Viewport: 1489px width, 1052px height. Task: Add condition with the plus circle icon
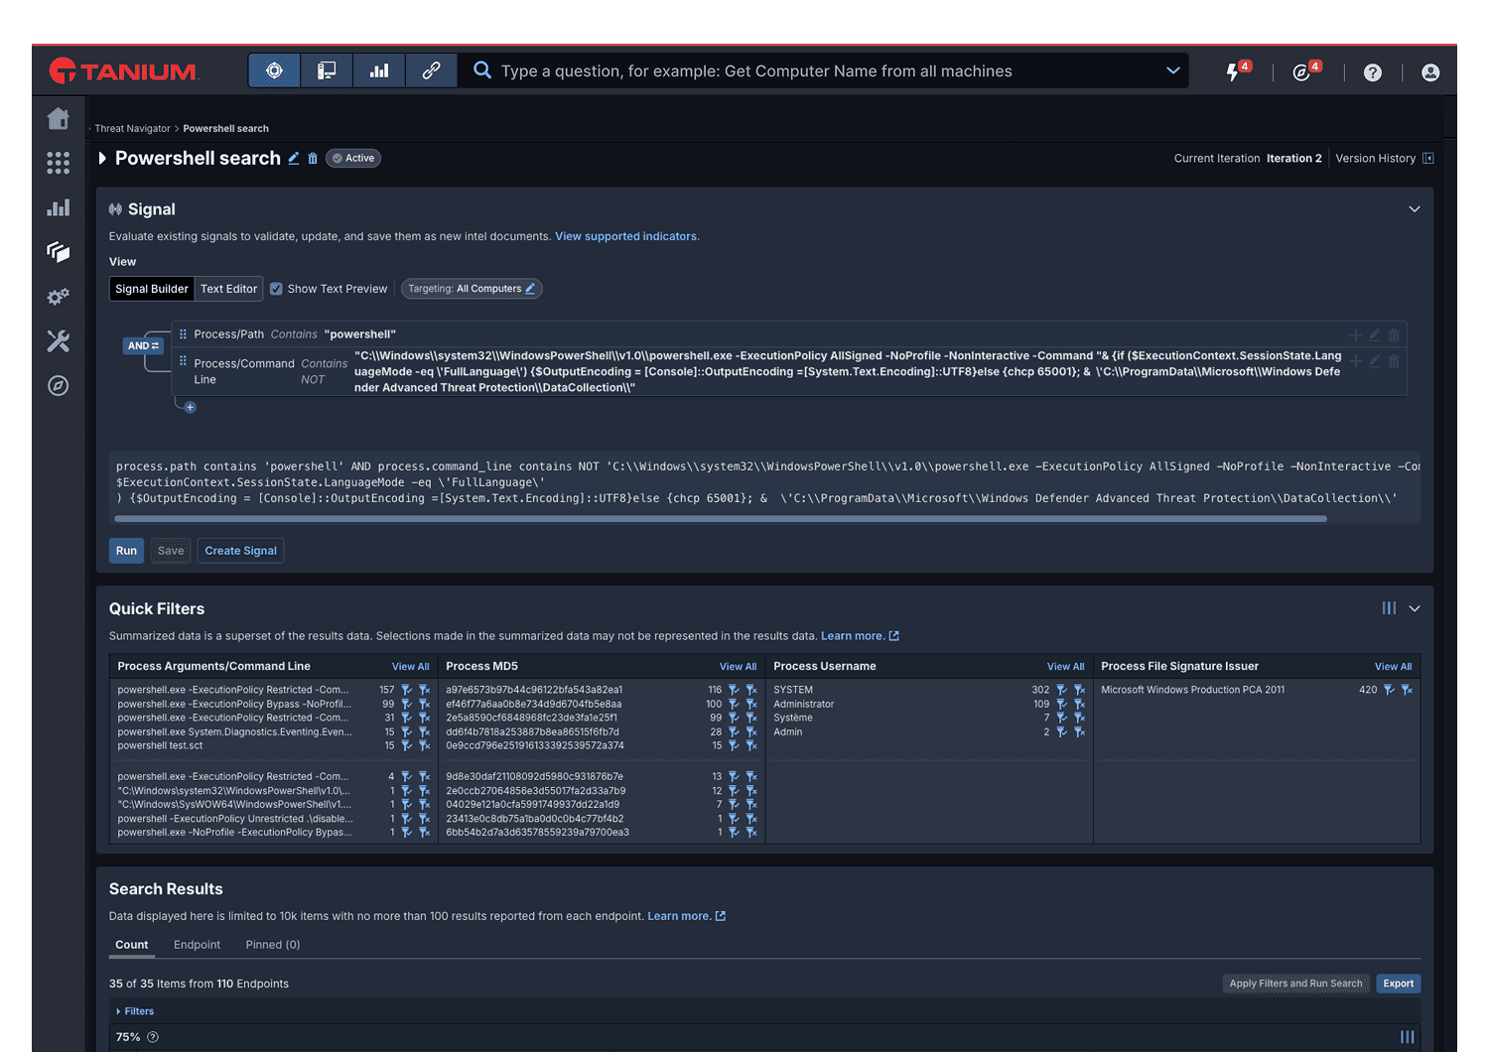[x=191, y=407]
